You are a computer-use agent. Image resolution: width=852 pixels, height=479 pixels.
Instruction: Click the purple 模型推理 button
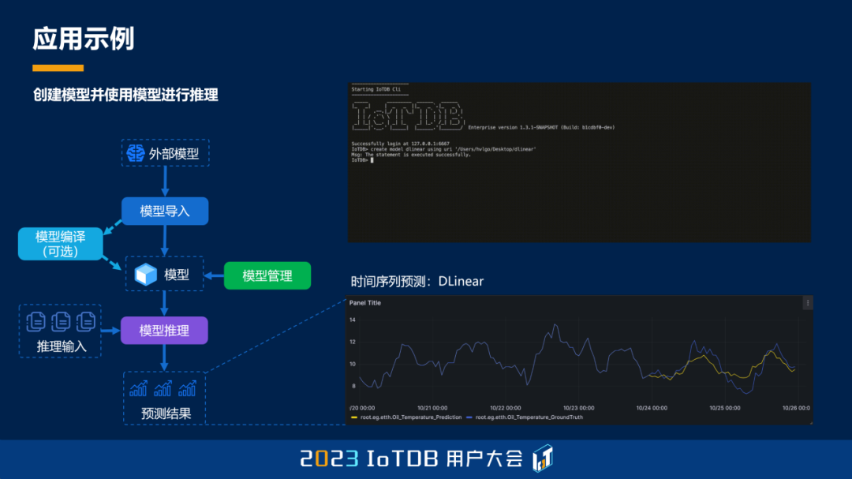(165, 330)
